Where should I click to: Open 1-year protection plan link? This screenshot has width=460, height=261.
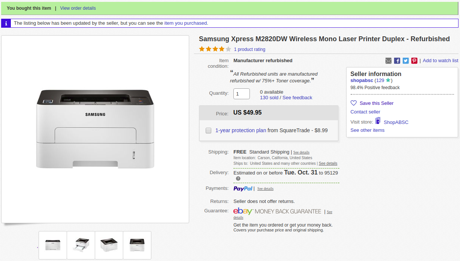pyautogui.click(x=240, y=131)
